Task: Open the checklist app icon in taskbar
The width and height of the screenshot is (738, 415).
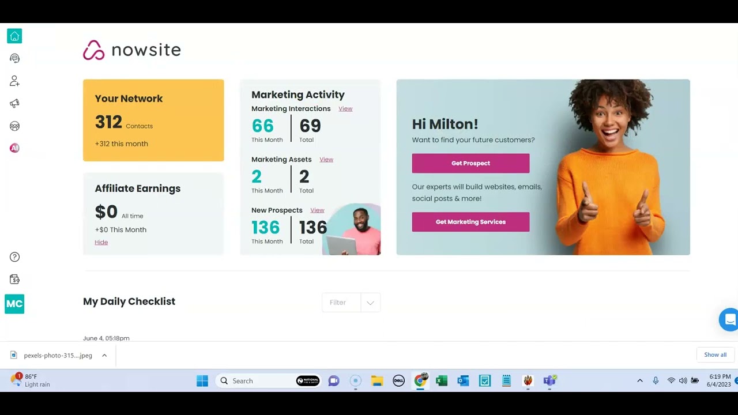Action: pos(485,380)
